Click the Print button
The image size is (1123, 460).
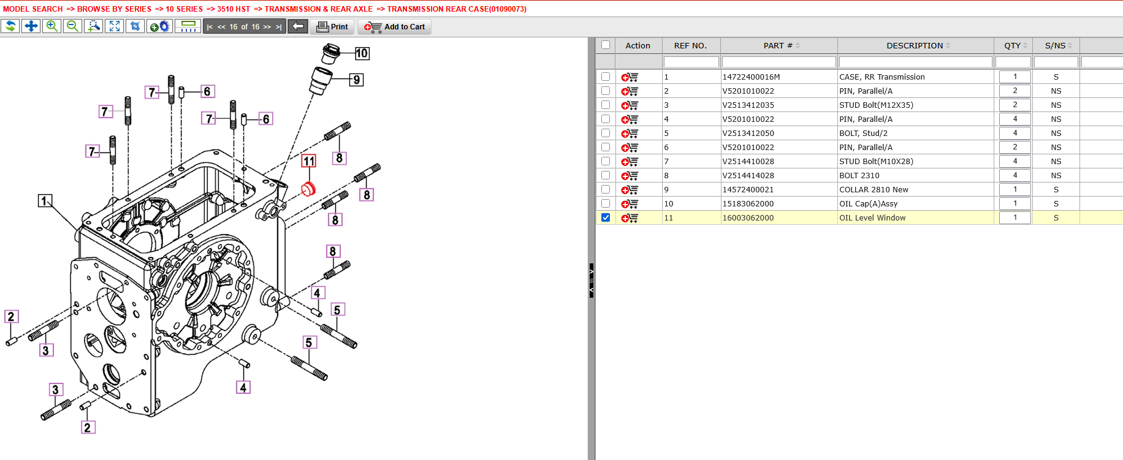(332, 27)
